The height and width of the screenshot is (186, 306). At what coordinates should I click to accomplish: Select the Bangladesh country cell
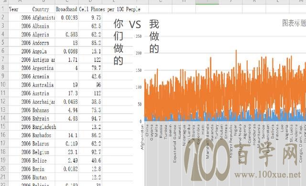(44, 127)
